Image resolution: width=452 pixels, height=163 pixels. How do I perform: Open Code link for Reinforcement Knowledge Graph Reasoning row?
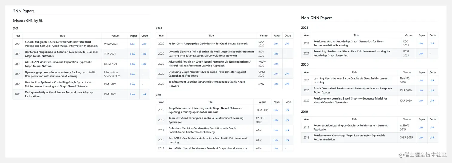pos(432,138)
